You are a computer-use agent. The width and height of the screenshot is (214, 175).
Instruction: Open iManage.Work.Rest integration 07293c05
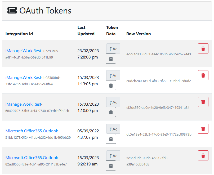pyautogui.click(x=23, y=51)
